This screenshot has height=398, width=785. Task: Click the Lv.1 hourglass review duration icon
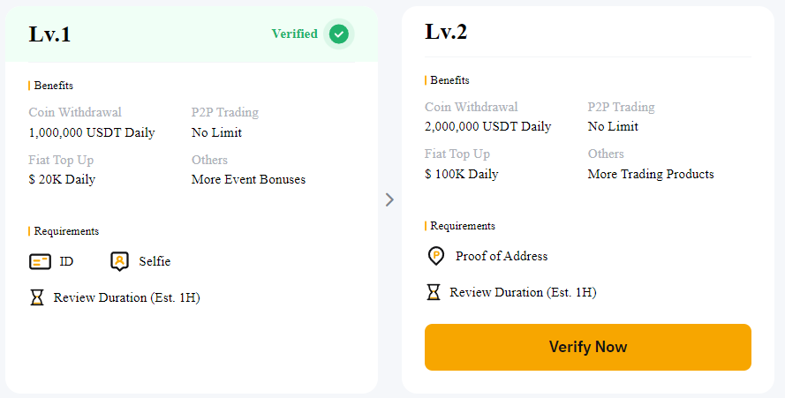point(37,298)
